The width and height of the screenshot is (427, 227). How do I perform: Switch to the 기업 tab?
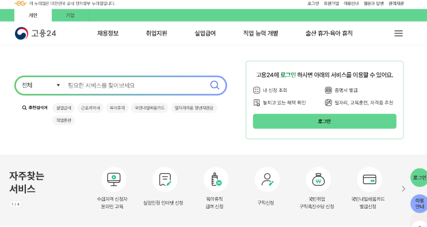pyautogui.click(x=70, y=15)
